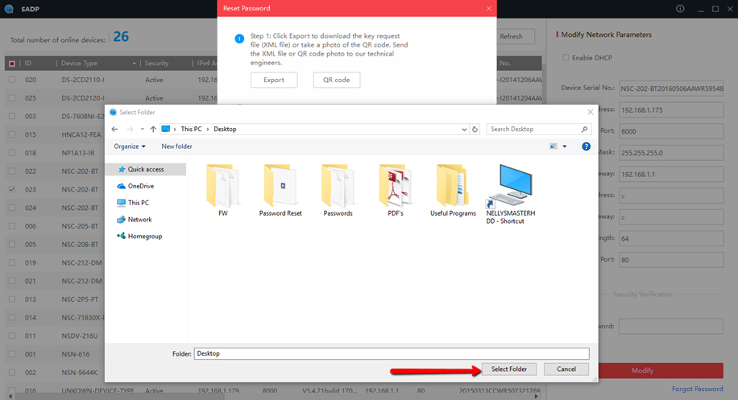
Task: Click the refresh button beside address bar
Action: (x=475, y=129)
